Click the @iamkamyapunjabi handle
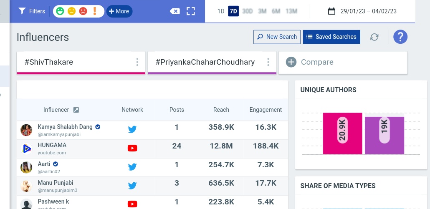430x209 pixels. click(59, 134)
